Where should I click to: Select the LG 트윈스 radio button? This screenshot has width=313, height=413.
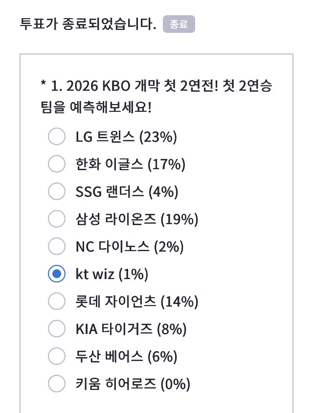click(57, 137)
